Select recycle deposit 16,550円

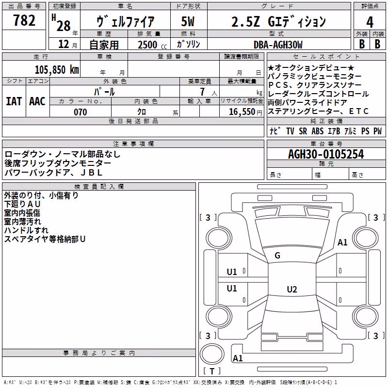(x=245, y=112)
